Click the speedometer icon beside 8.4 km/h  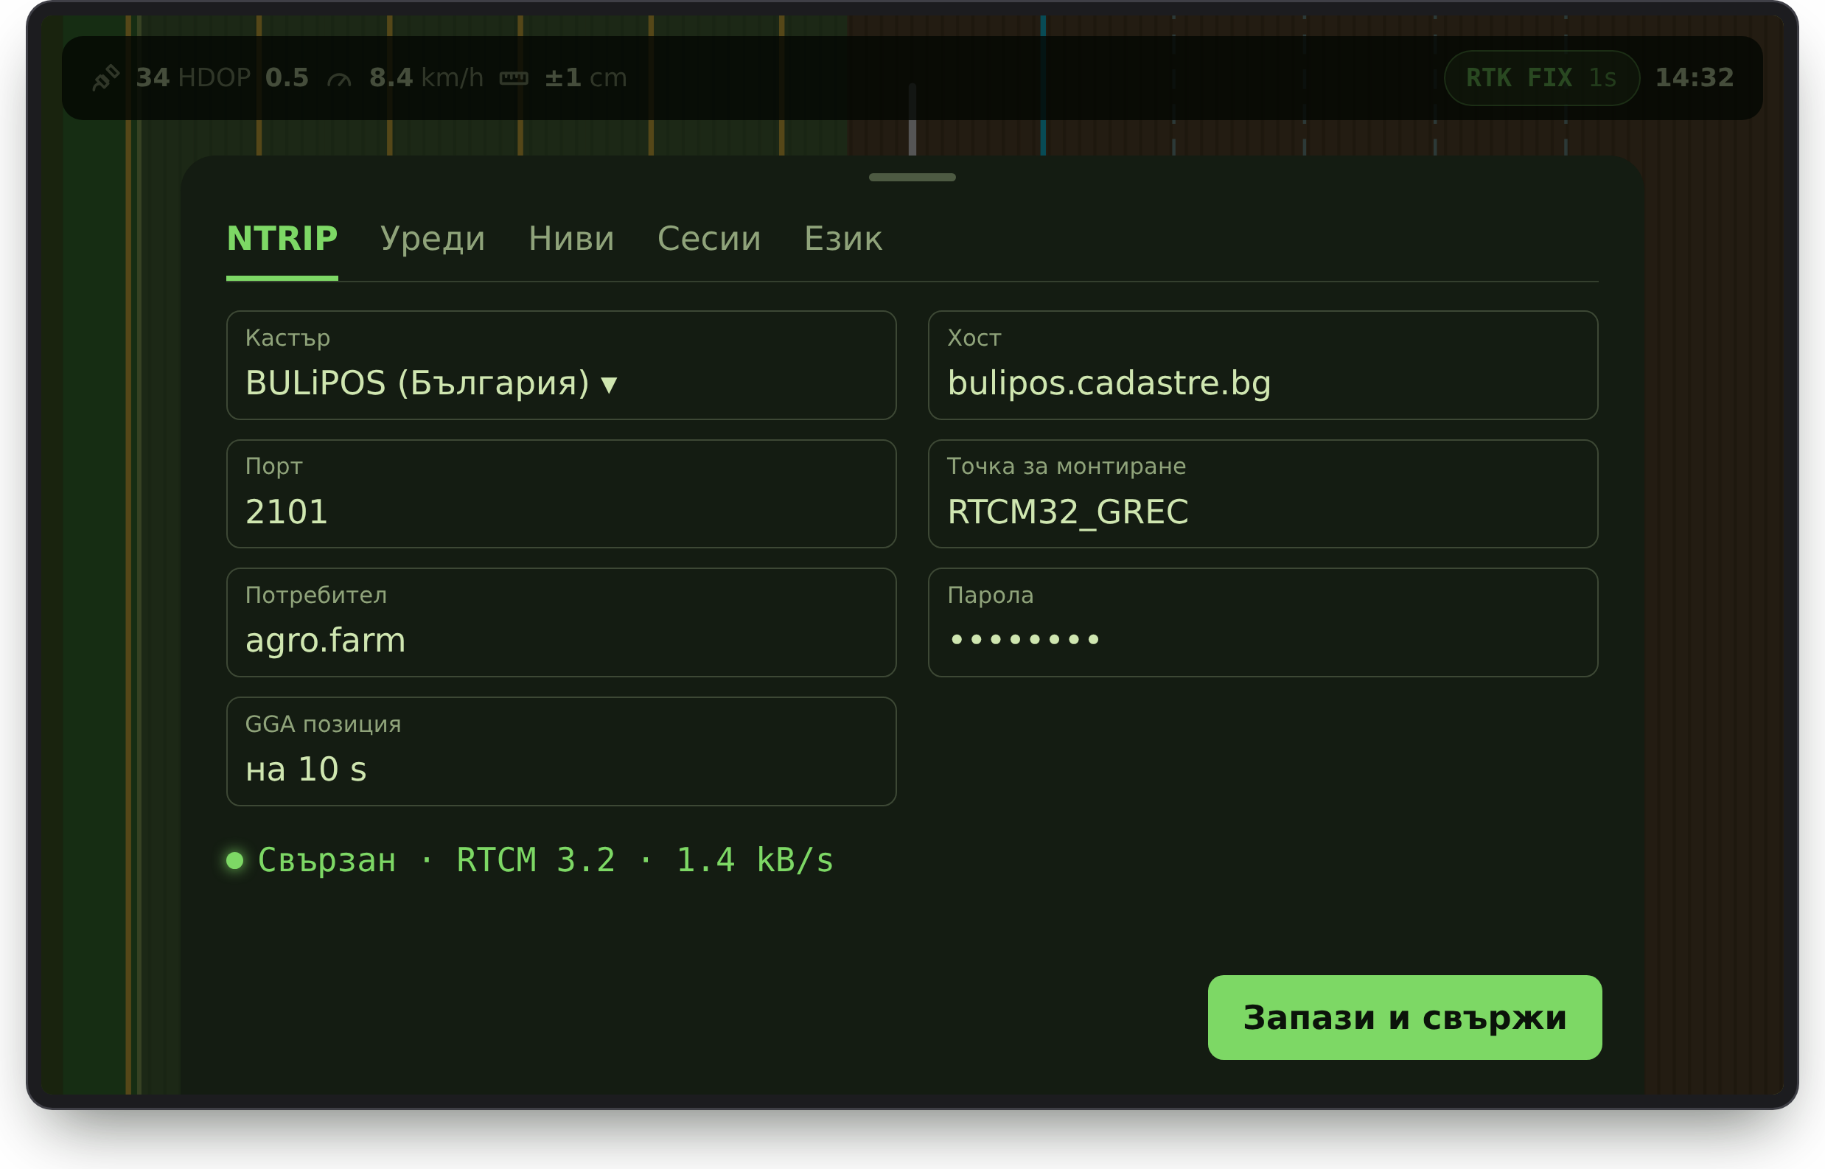point(339,78)
